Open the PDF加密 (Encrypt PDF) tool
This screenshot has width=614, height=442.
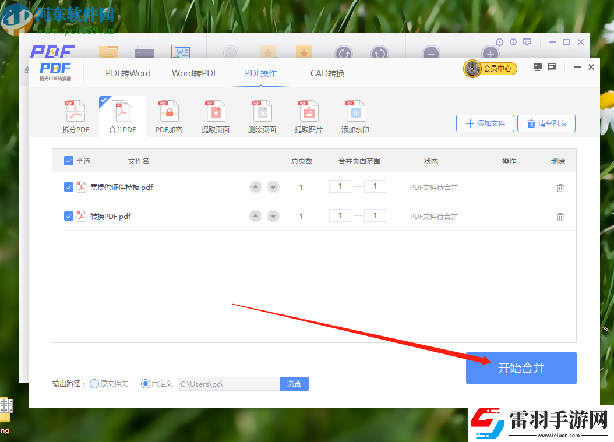click(168, 115)
